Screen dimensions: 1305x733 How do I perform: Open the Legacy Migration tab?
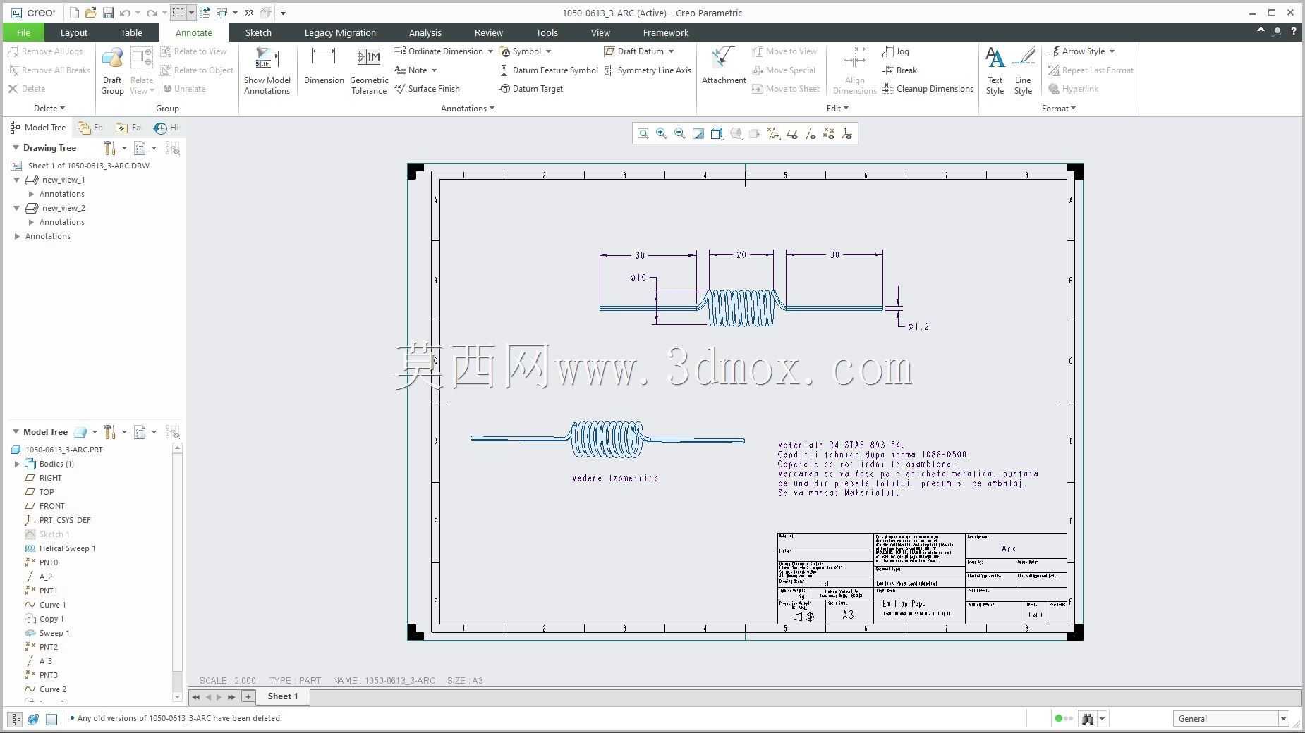coord(340,32)
